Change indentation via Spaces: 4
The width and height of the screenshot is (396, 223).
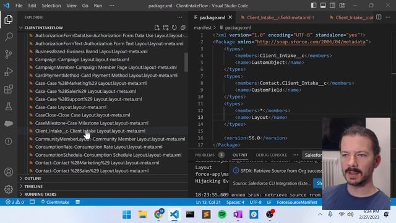coord(235,203)
